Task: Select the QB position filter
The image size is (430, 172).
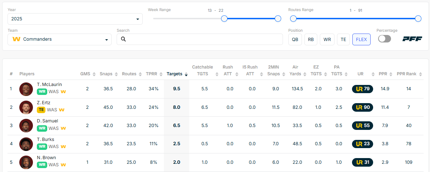Action: pos(295,39)
